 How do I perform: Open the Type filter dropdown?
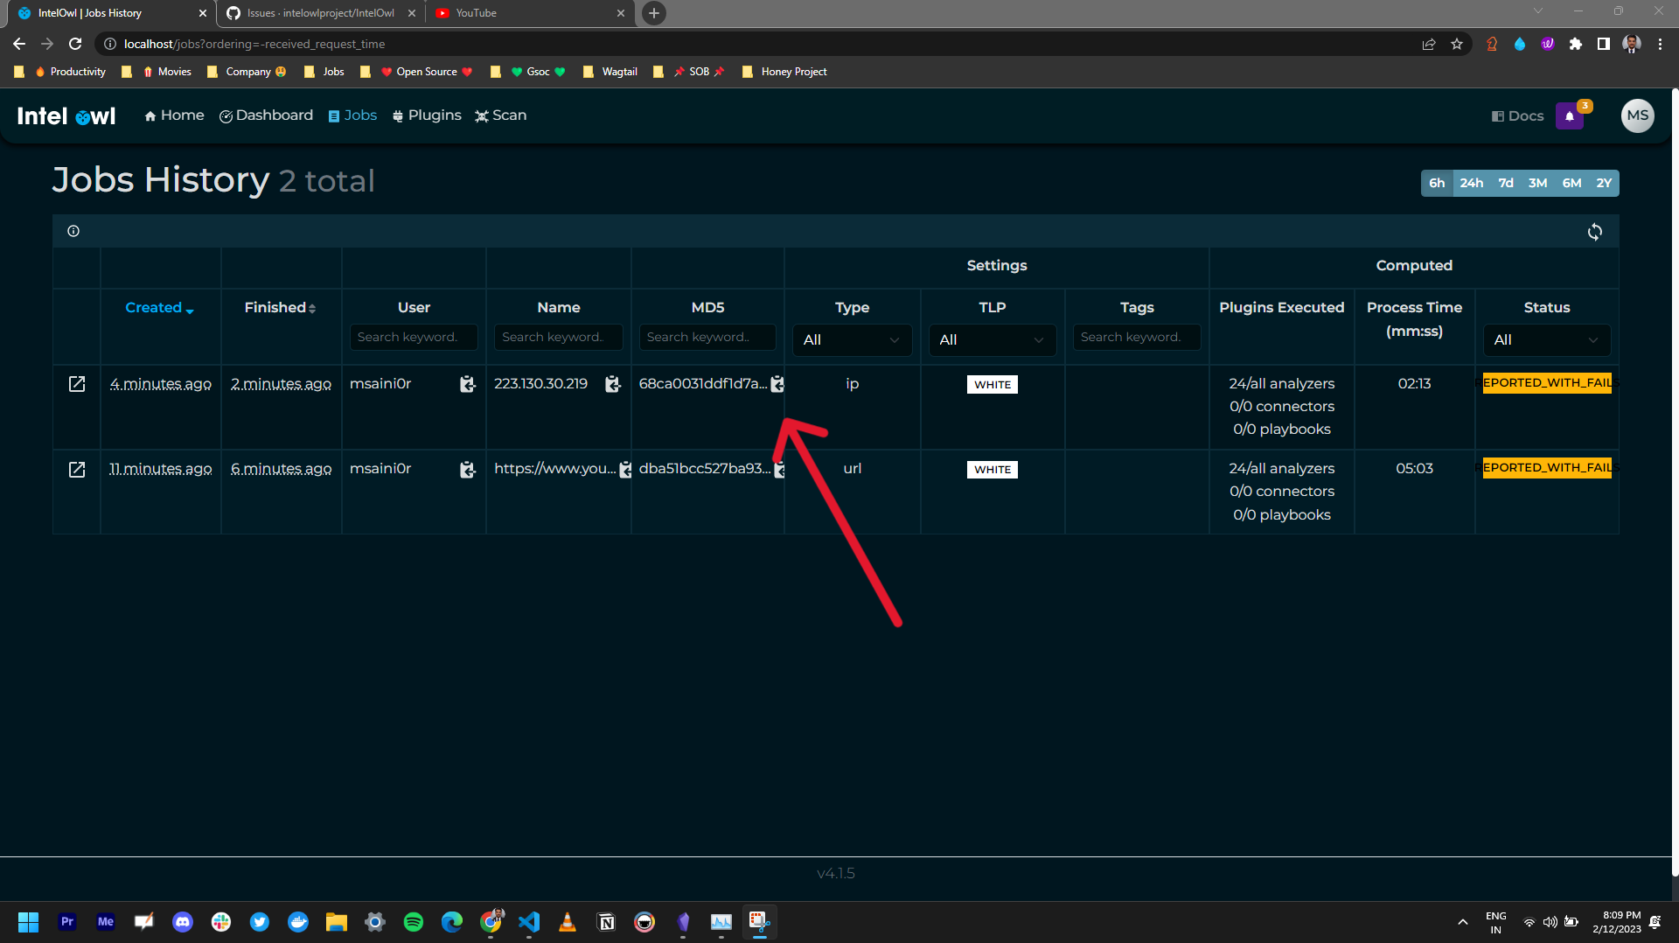[852, 340]
